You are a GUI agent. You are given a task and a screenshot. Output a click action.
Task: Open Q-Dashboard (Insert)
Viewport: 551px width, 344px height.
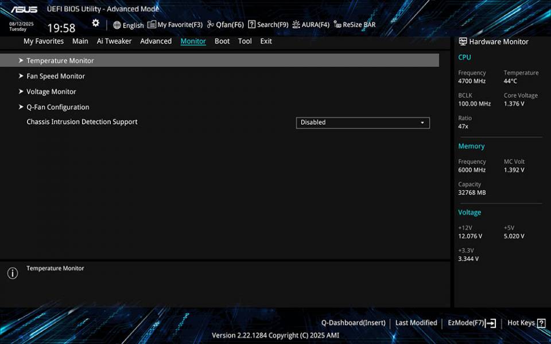(353, 322)
